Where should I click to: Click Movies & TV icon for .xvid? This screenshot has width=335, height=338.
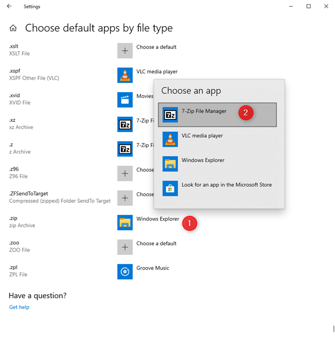click(125, 100)
